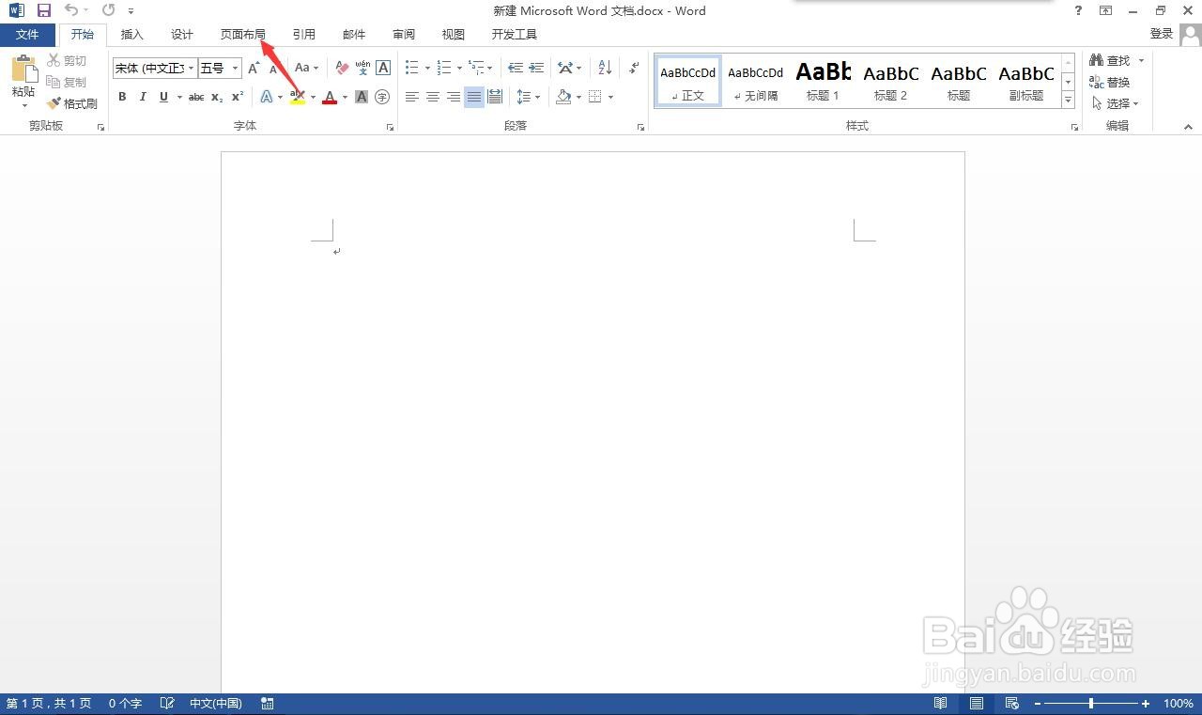Expand the Change Case Aa menu
Screen dimensions: 1202x715
pyautogui.click(x=306, y=68)
